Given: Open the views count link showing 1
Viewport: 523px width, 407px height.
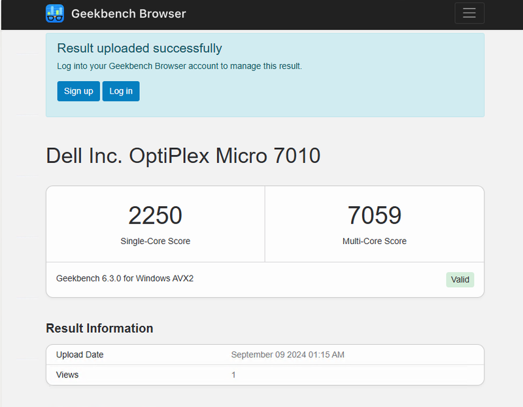Looking at the screenshot, I should (233, 374).
